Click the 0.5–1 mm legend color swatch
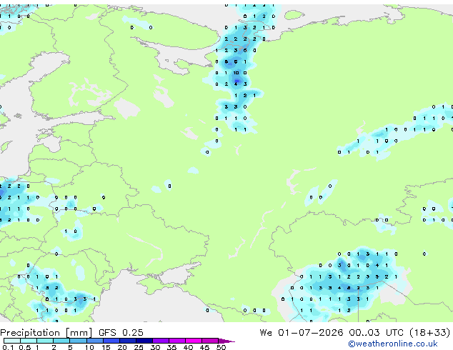 click(29, 341)
